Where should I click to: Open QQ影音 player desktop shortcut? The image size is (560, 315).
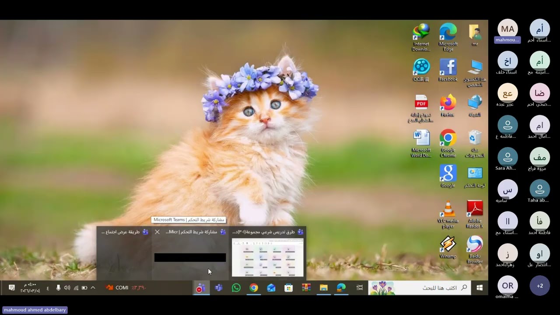421,70
